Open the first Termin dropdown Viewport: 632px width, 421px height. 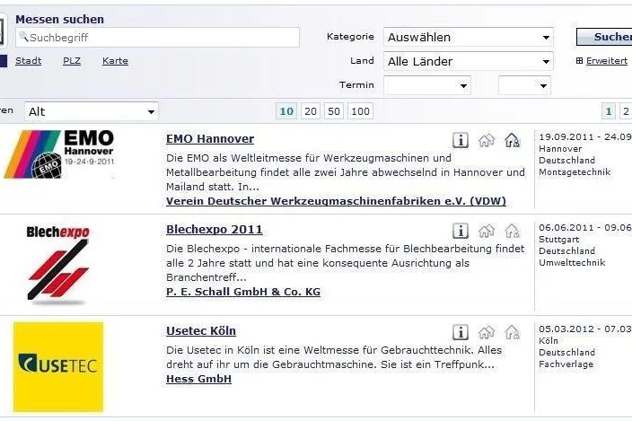click(427, 85)
